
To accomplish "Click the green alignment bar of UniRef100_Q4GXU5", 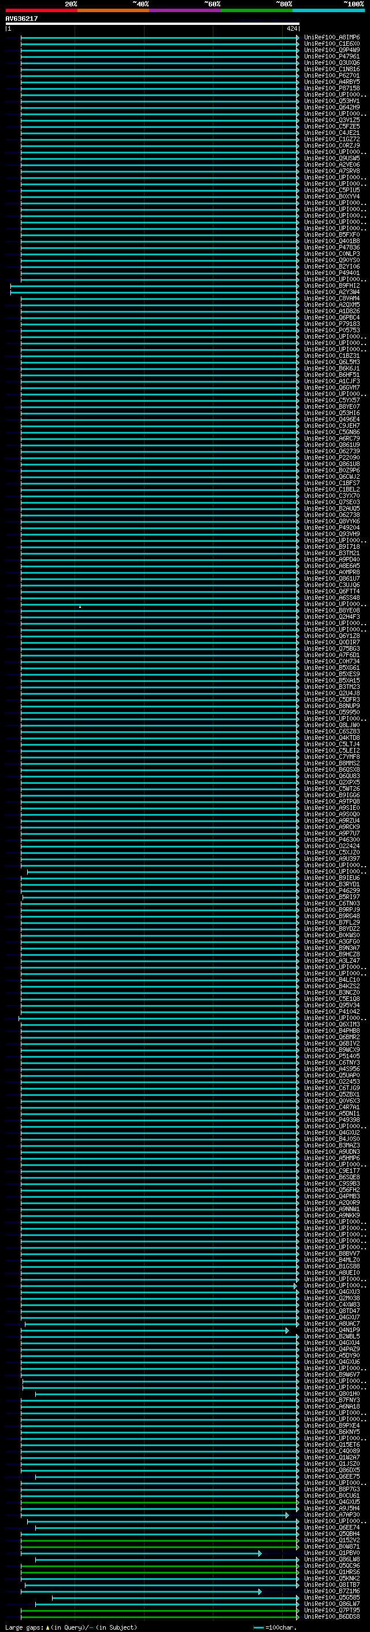I will click(160, 1502).
